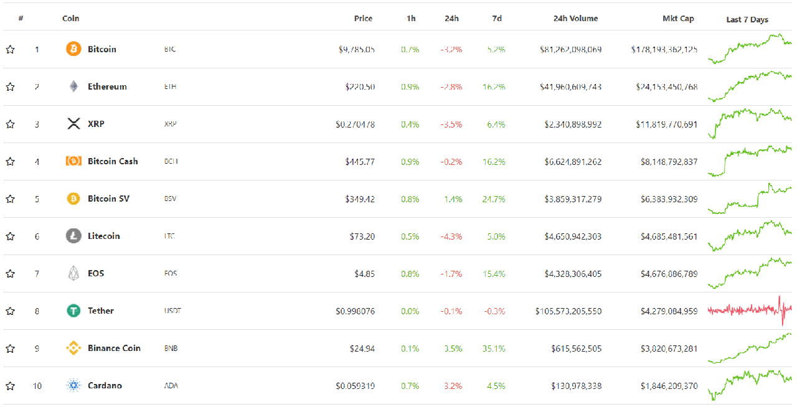Click the Ethereum 7-day sparkline chart
The width and height of the screenshot is (797, 407).
click(750, 86)
